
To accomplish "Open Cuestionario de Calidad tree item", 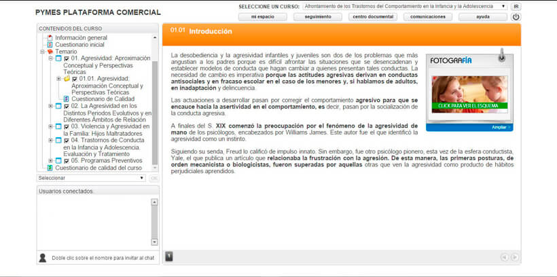I will 103,99.
